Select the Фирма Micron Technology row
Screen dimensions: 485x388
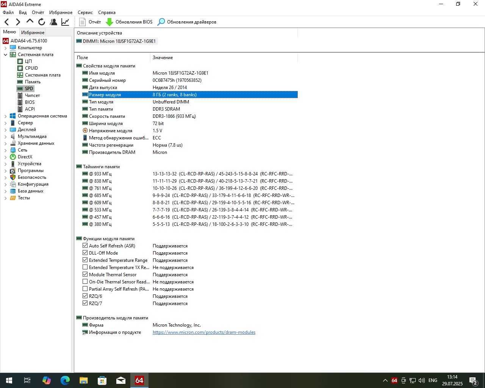(x=186, y=325)
